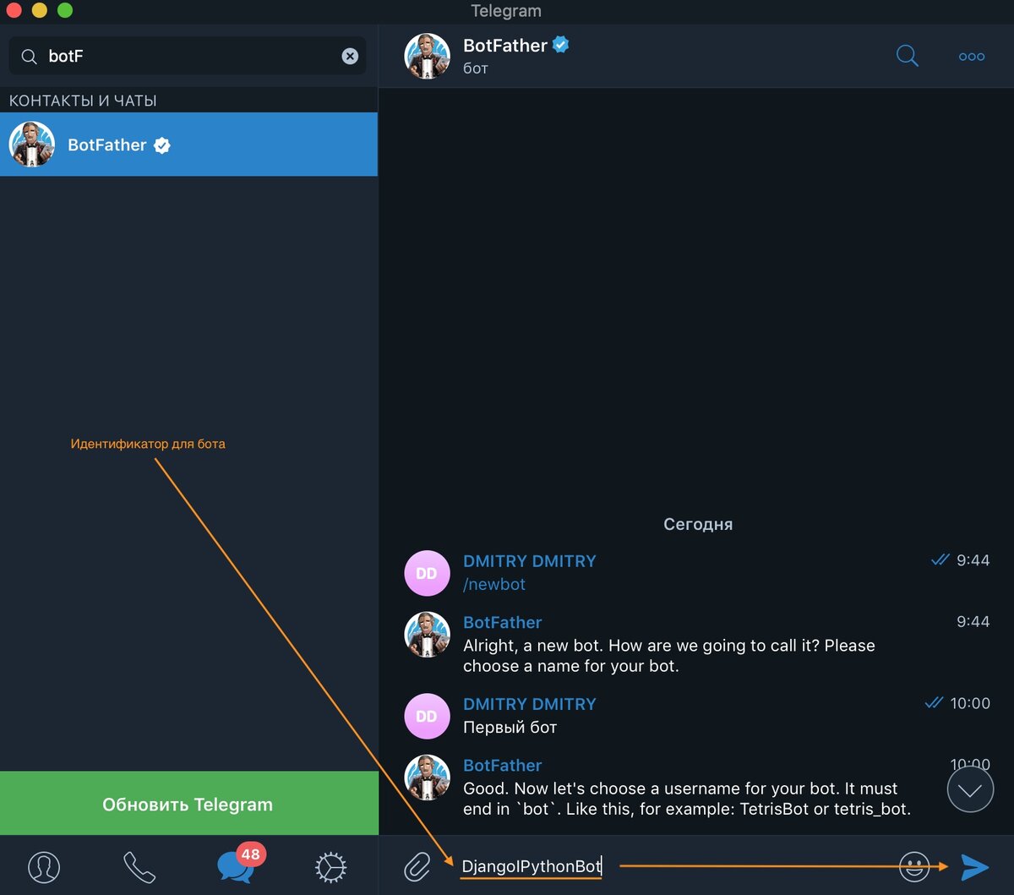
Task: Jump to the bottom of the chat
Action: pyautogui.click(x=970, y=789)
